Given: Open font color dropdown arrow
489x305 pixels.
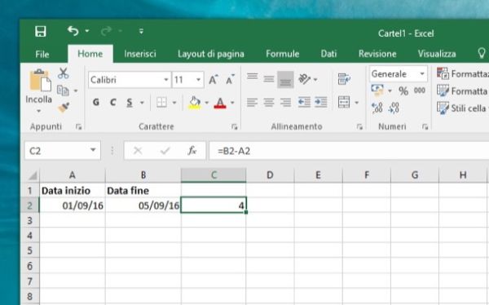Looking at the screenshot, I should (x=232, y=103).
